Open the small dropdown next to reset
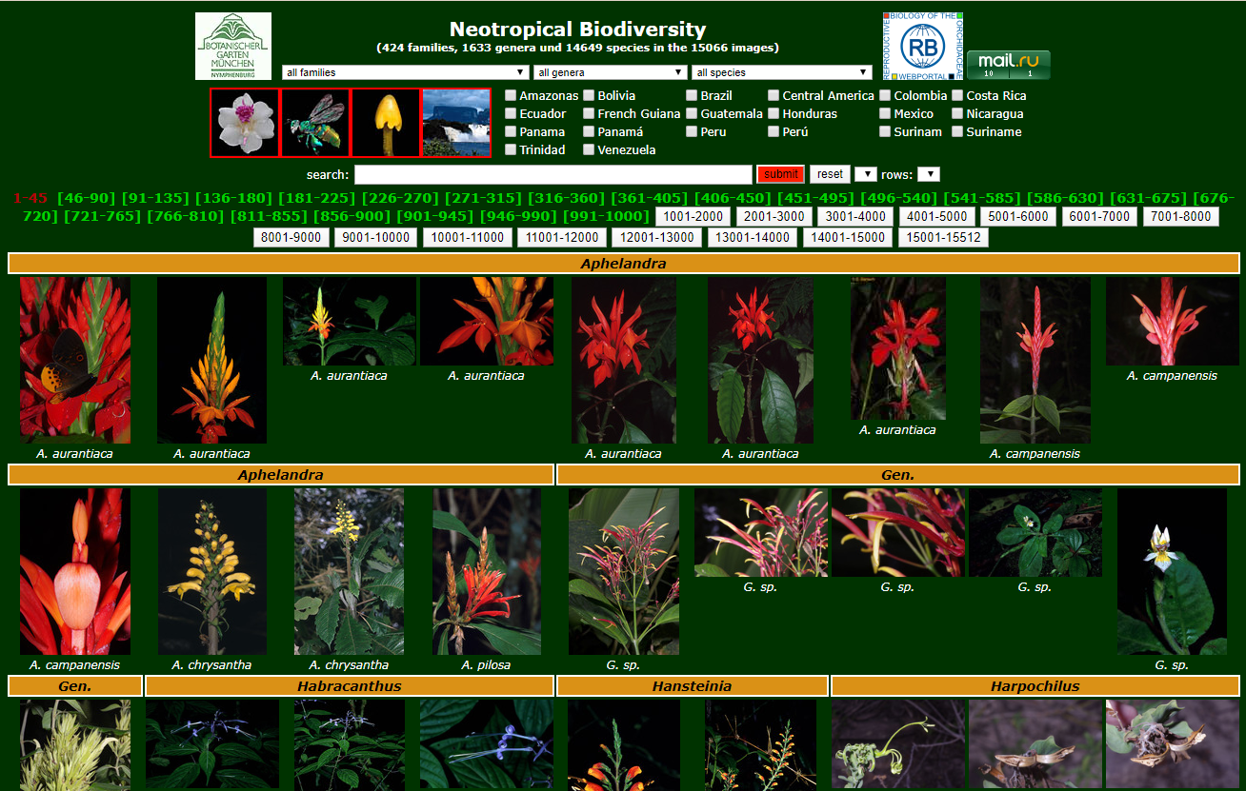Screen dimensions: 1246x791 point(866,174)
